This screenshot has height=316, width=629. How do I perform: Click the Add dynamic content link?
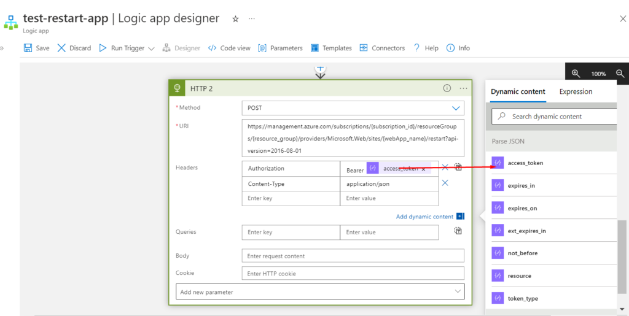point(424,217)
